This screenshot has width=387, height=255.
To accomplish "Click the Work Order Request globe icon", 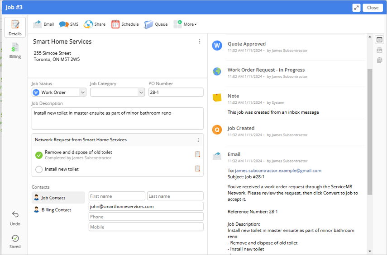I will (217, 71).
